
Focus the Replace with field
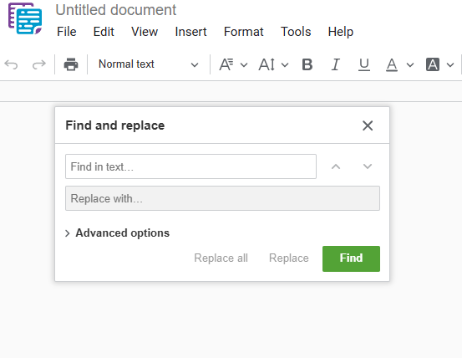pos(222,198)
